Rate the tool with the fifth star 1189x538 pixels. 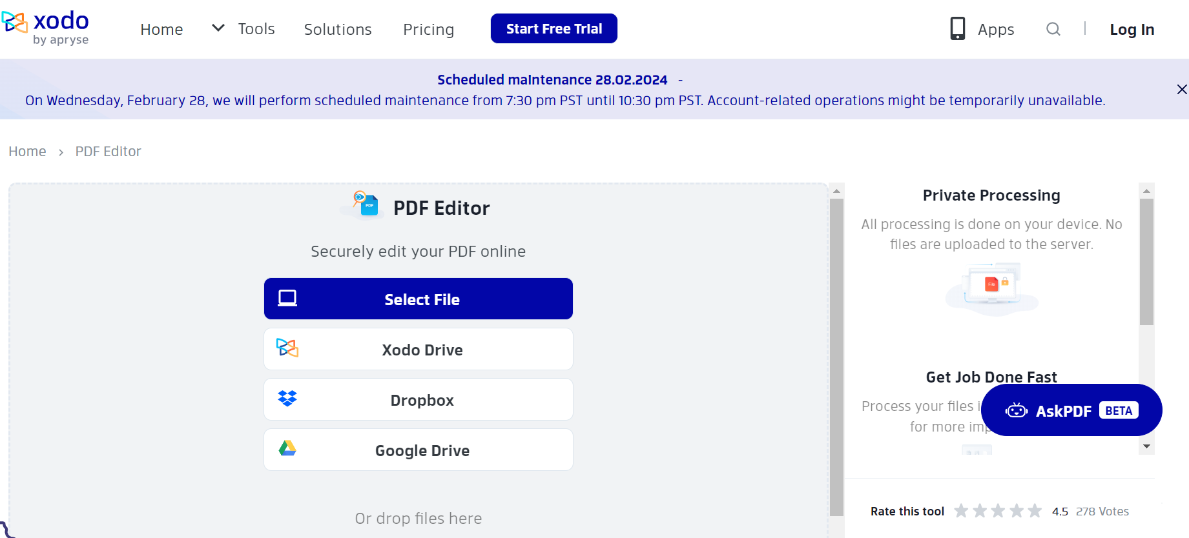click(1035, 511)
